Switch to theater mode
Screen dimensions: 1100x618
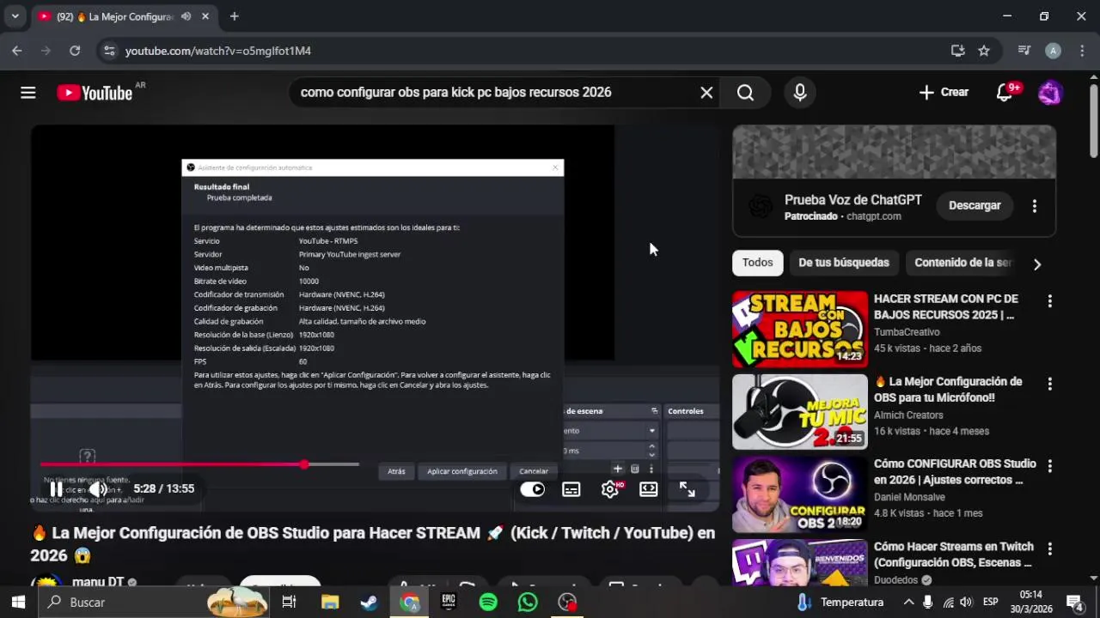point(649,489)
